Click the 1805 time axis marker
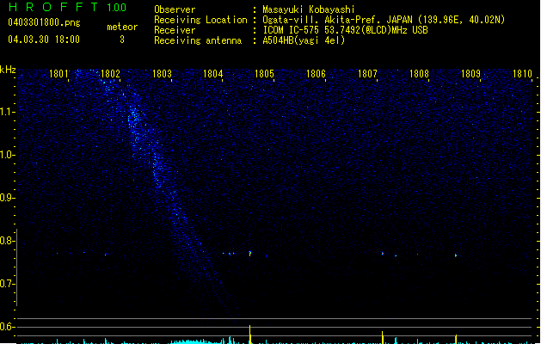Image resolution: width=541 pixels, height=344 pixels. pyautogui.click(x=265, y=74)
